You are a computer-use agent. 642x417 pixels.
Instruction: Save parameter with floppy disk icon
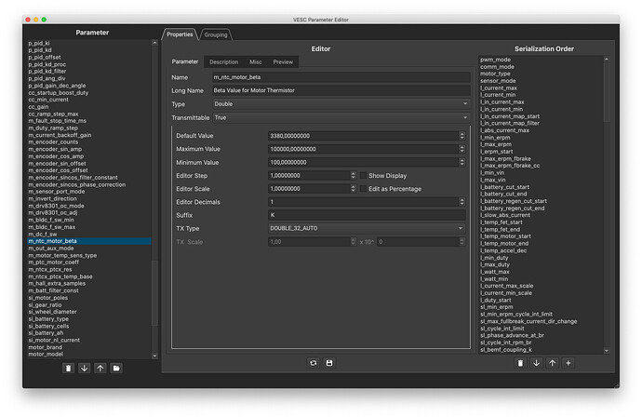(329, 363)
